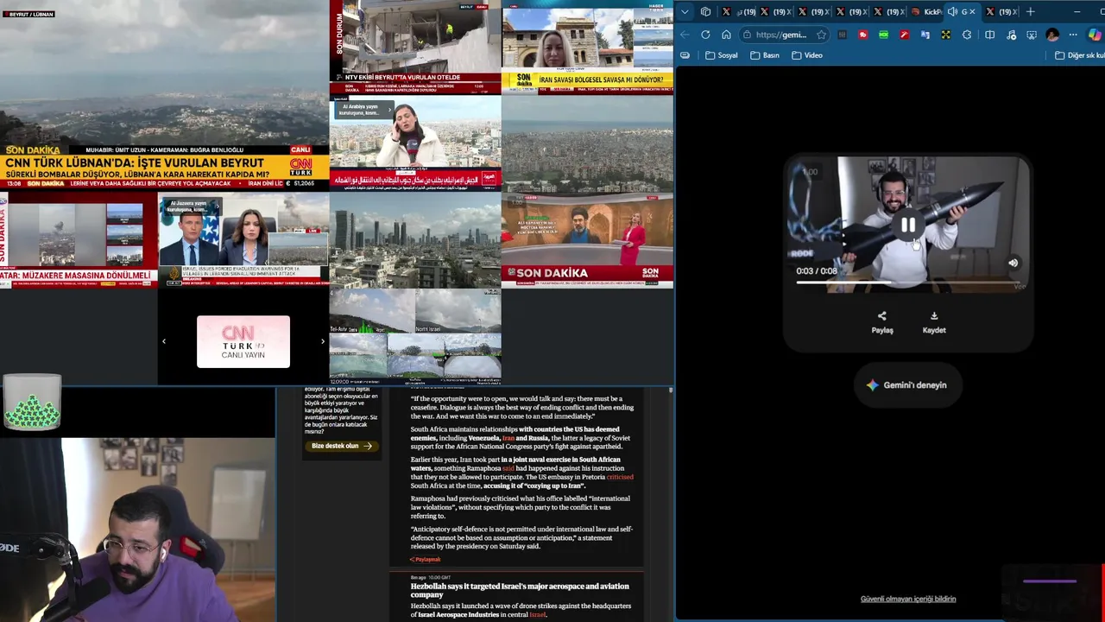
Task: Open the Copilot icon
Action: click(1095, 35)
